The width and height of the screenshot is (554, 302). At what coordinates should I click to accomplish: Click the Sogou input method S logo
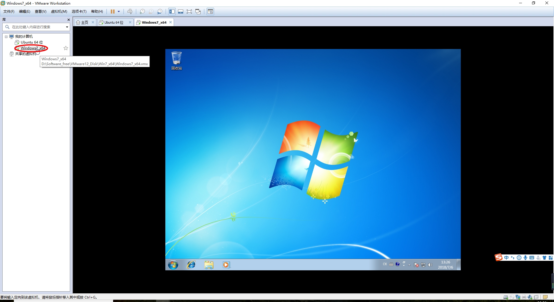click(x=499, y=257)
